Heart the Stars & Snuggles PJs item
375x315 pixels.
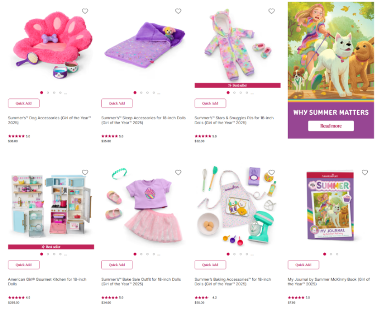tap(272, 11)
